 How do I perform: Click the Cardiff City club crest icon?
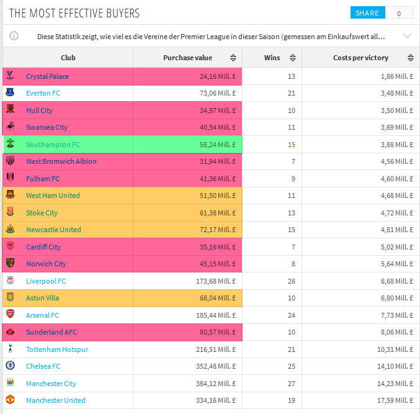click(x=10, y=246)
